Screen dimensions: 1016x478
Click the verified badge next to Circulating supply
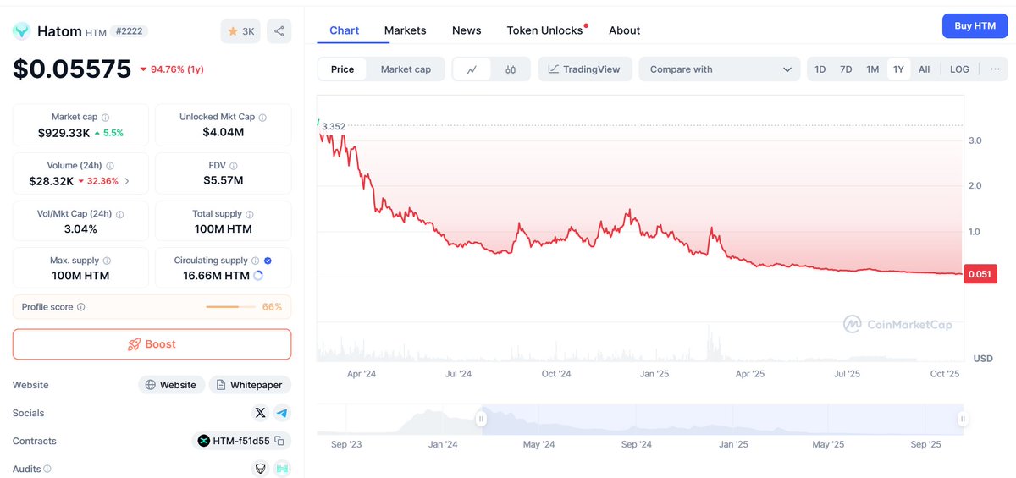(268, 261)
